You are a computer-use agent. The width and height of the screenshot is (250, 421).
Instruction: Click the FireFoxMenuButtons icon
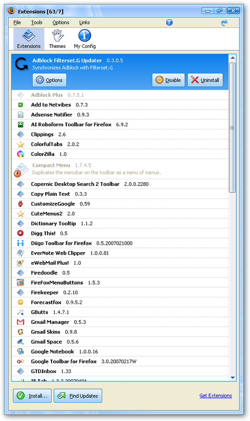pos(21,283)
